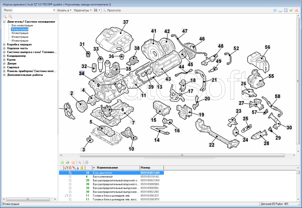302x208 pixels.
Task: Click part number 059109009BL
Action: (x=150, y=188)
